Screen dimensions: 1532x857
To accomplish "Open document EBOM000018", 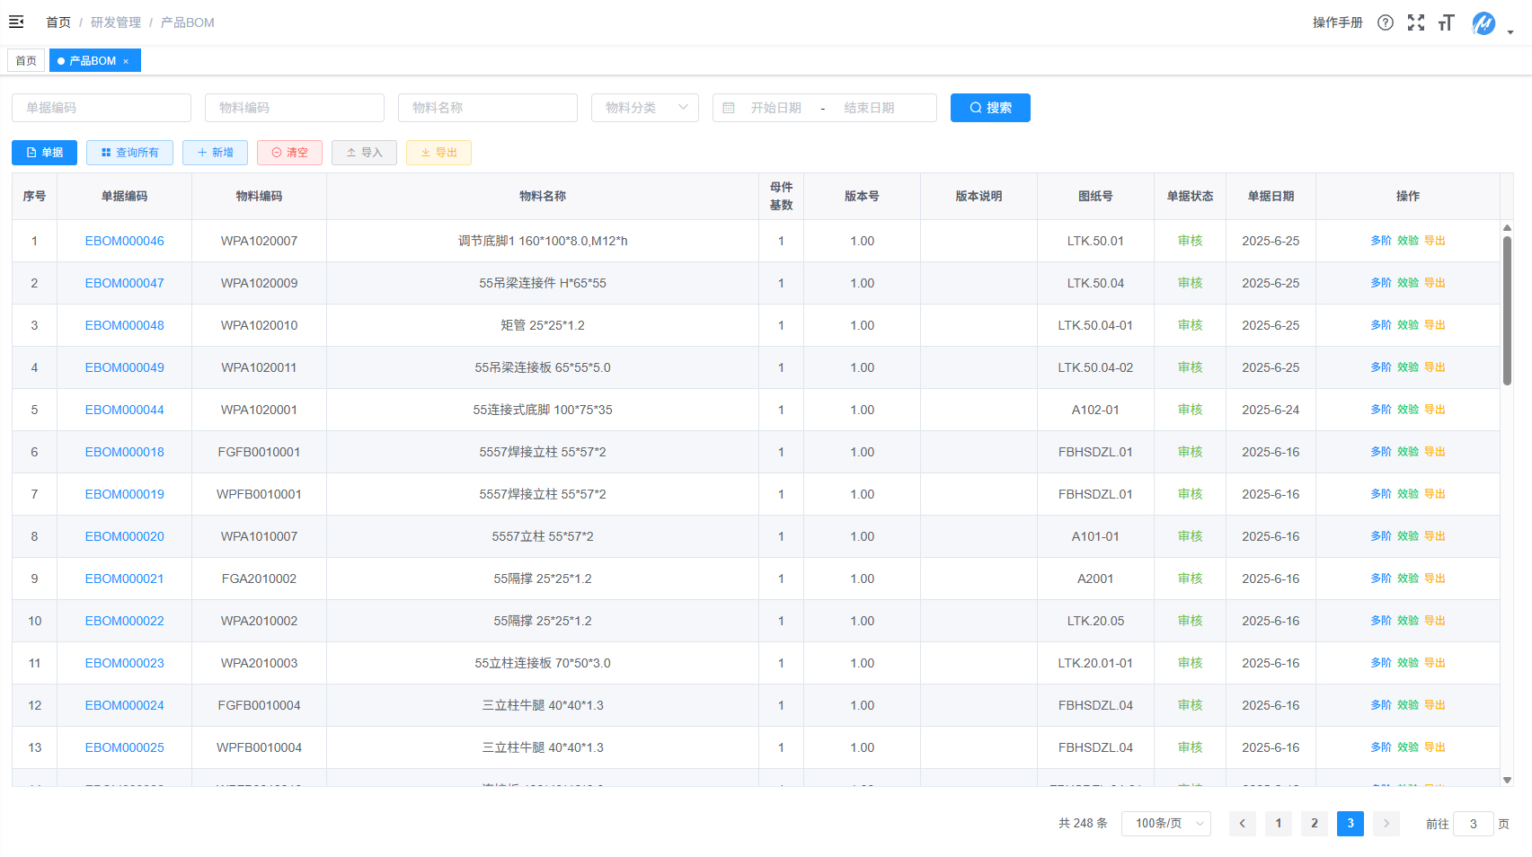I will (x=125, y=452).
